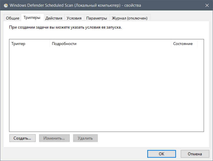Click the disabled Изменить... button
The image size is (213, 161).
pos(54,138)
